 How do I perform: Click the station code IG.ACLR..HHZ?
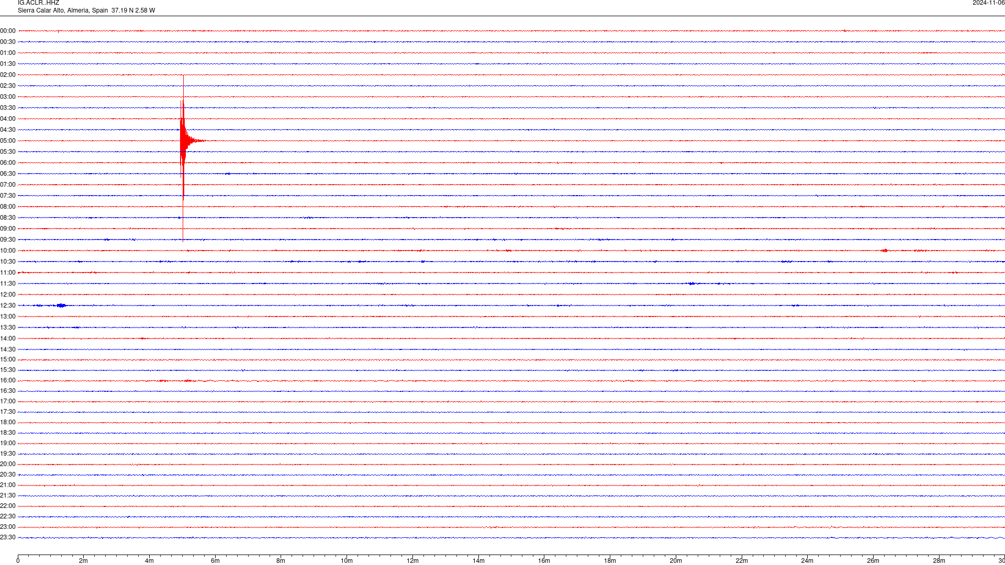point(38,3)
